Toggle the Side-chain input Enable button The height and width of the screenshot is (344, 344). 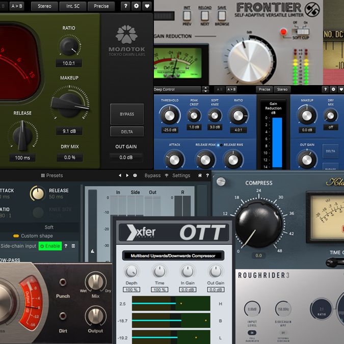(x=50, y=246)
